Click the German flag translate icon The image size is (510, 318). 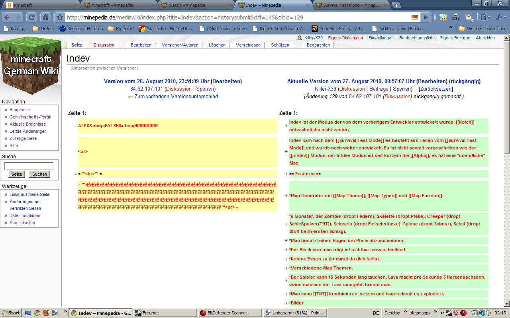click(415, 17)
